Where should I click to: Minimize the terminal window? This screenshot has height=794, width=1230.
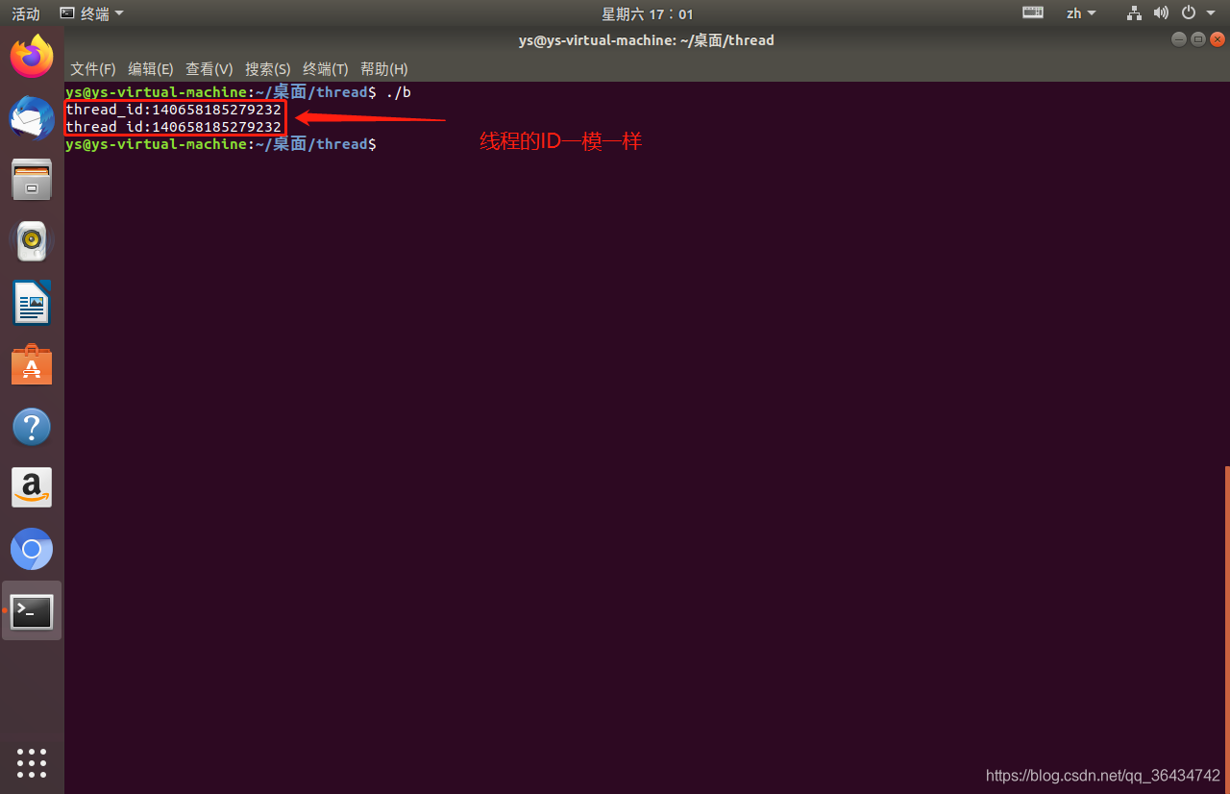click(x=1179, y=39)
